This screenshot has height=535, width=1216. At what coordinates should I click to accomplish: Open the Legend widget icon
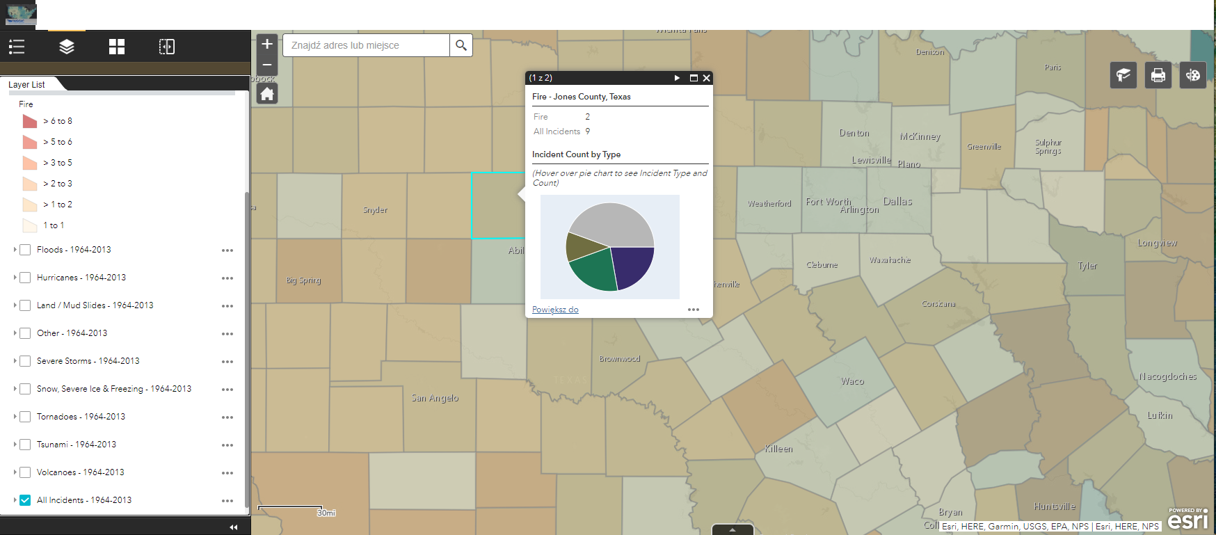pos(17,47)
